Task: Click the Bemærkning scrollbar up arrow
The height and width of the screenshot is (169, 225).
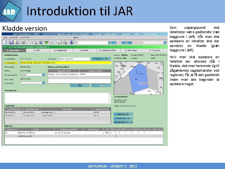Action: (109, 94)
